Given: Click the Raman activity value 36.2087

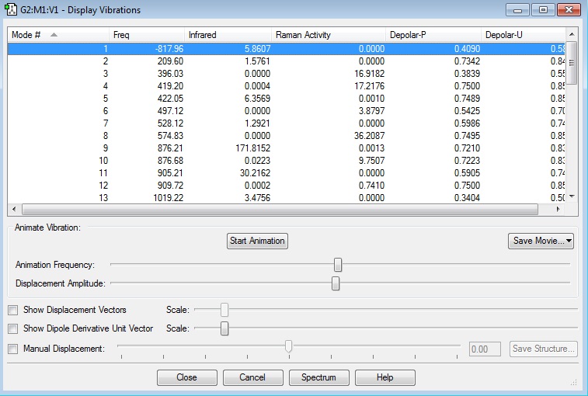Looking at the screenshot, I should (370, 135).
